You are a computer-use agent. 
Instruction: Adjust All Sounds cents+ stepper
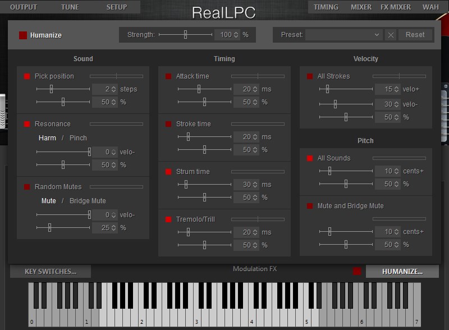tap(397, 171)
